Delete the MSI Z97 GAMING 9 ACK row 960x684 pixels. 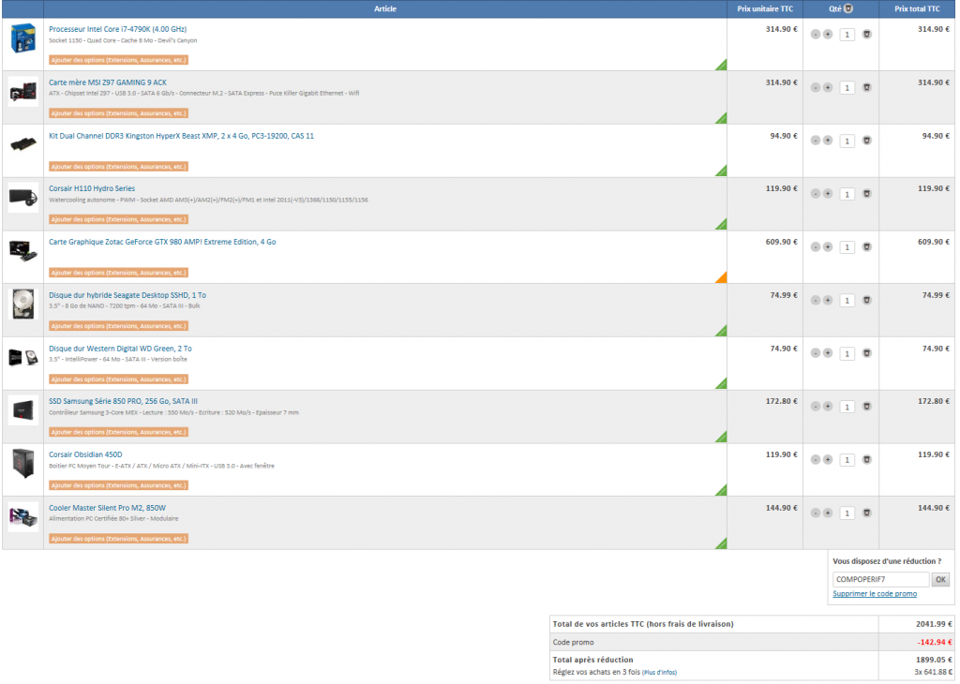coord(867,87)
